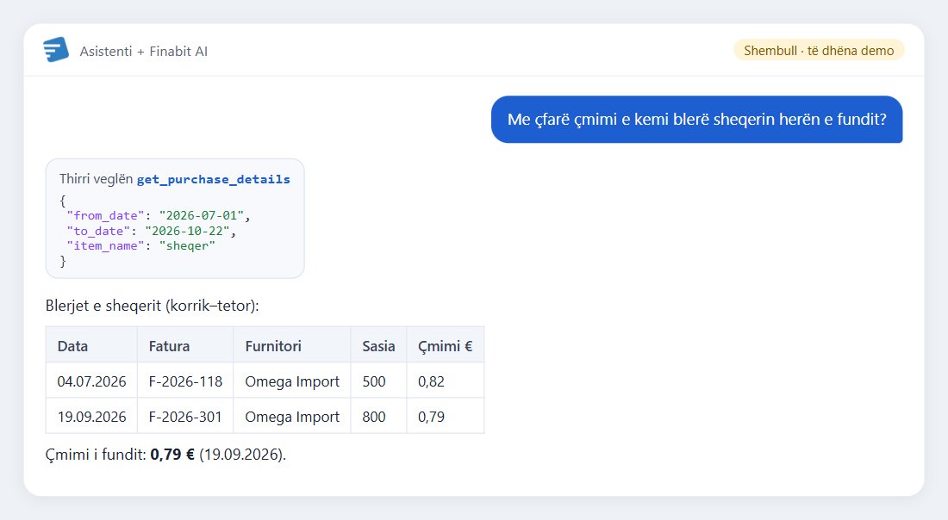The height and width of the screenshot is (520, 948).
Task: Click the 'Shembull · të dhëna demo' badge
Action: pos(819,50)
